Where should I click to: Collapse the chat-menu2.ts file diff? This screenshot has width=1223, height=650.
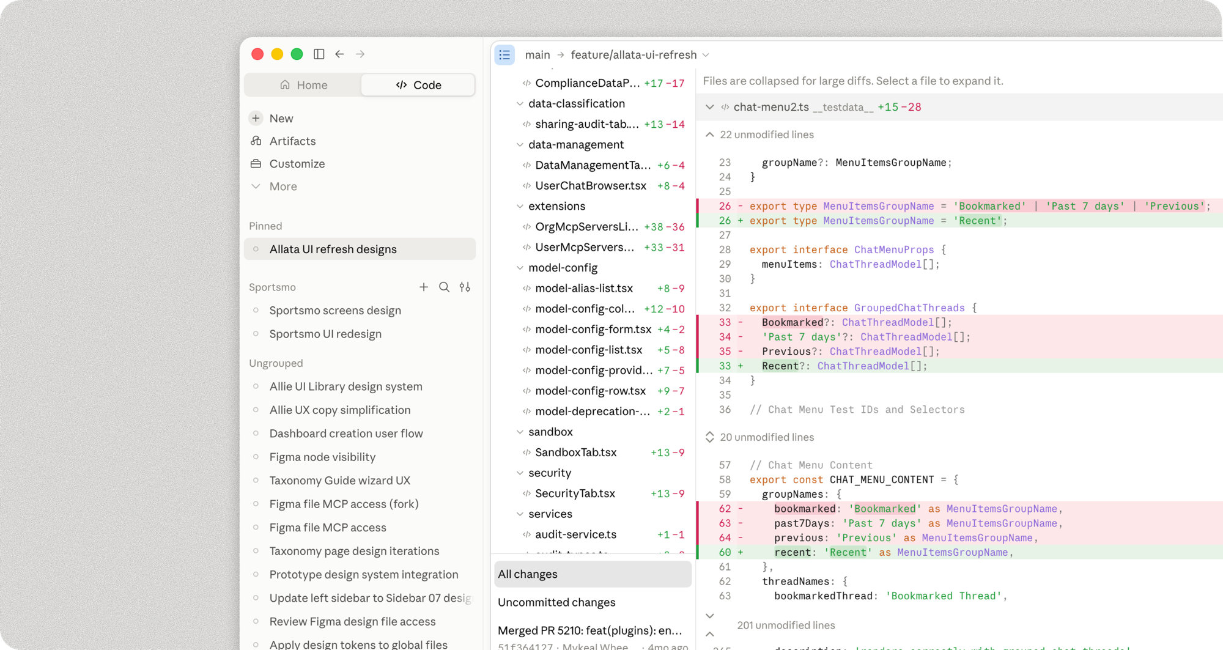710,107
